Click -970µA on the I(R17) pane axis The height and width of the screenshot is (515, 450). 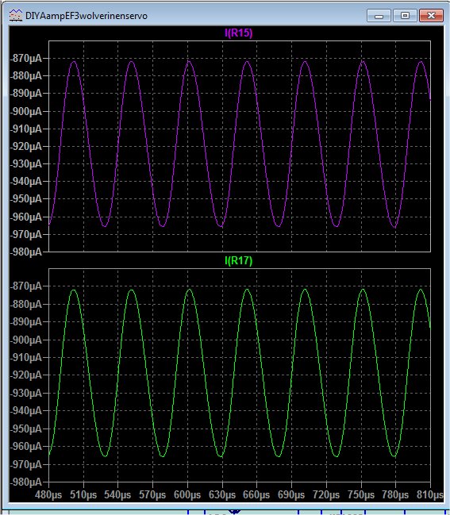click(x=26, y=464)
